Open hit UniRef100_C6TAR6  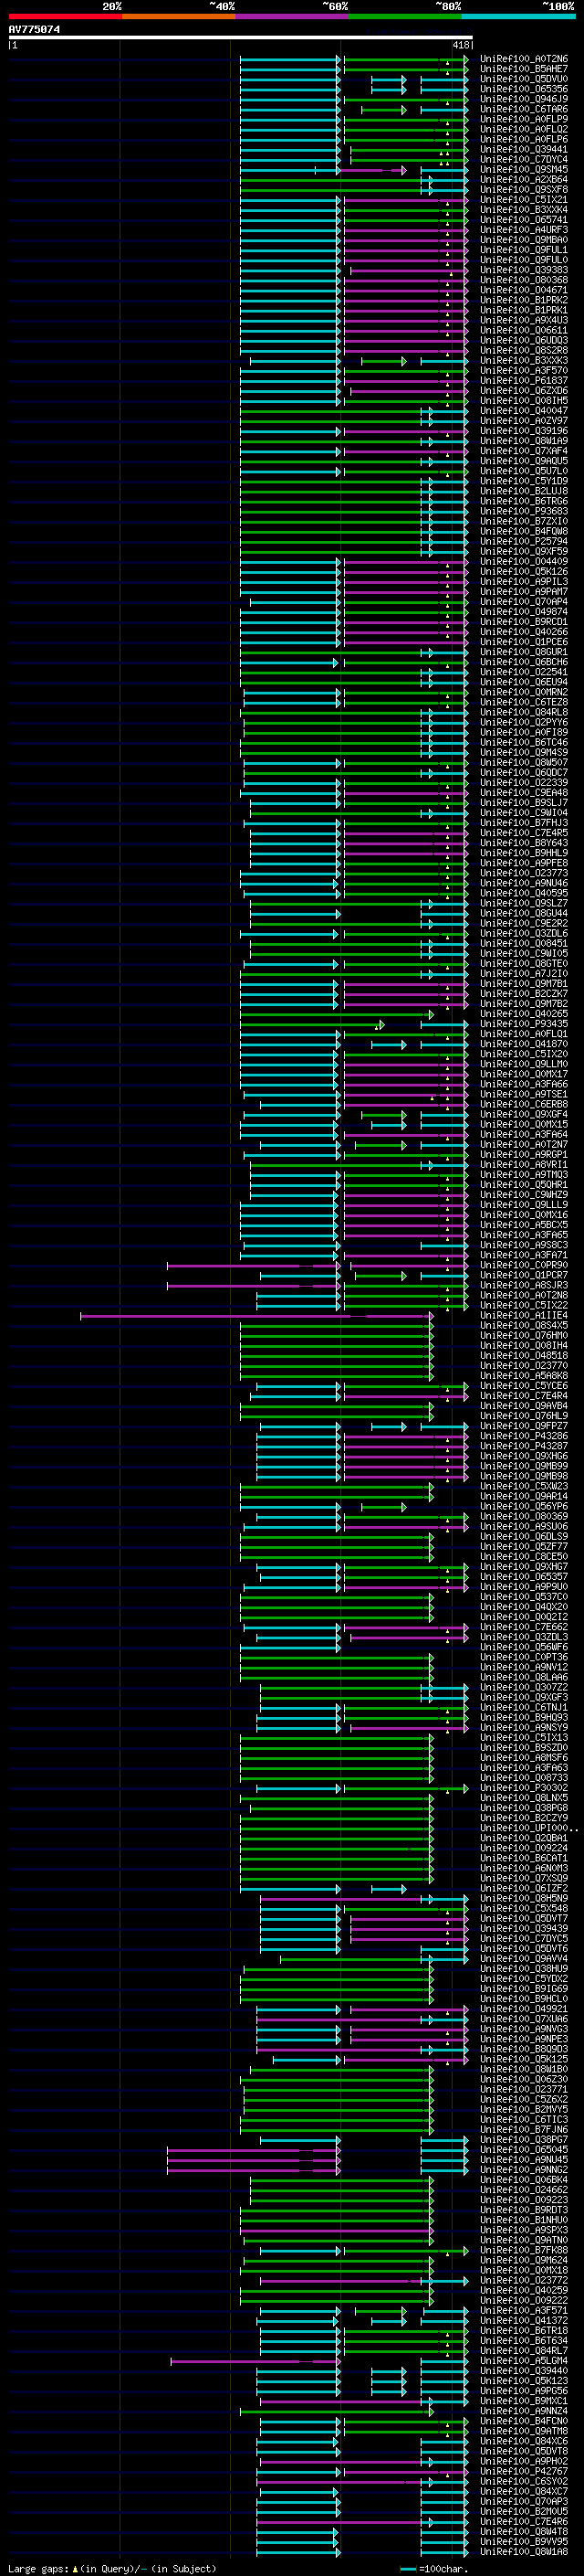click(x=524, y=109)
